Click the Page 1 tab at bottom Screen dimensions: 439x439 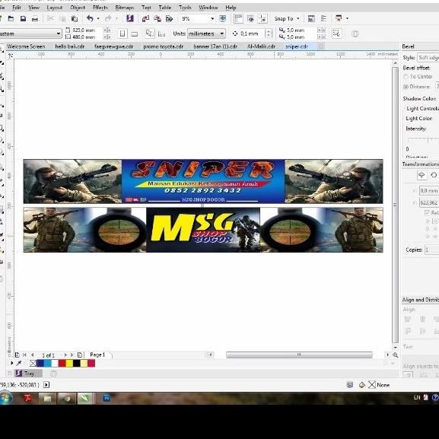tap(97, 355)
